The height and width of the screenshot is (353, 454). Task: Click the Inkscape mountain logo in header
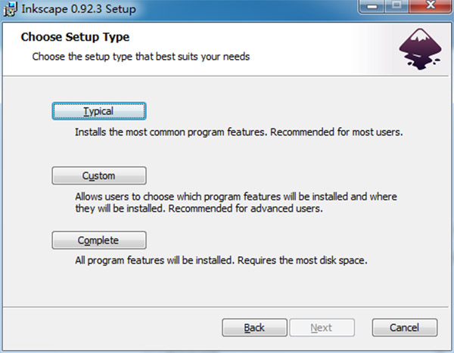(x=420, y=49)
